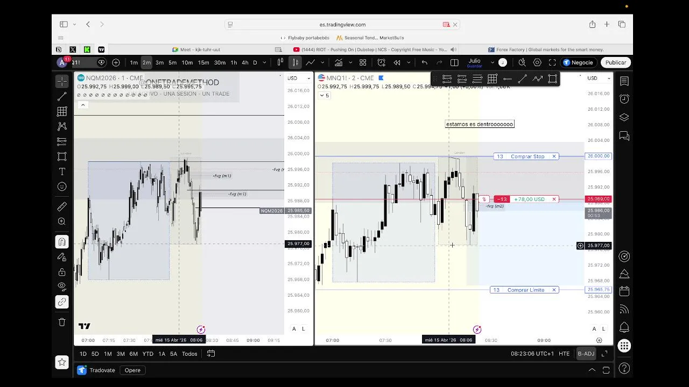Click the Opere button next to Tradovate
Viewport: 689px width, 387px height.
(x=132, y=370)
